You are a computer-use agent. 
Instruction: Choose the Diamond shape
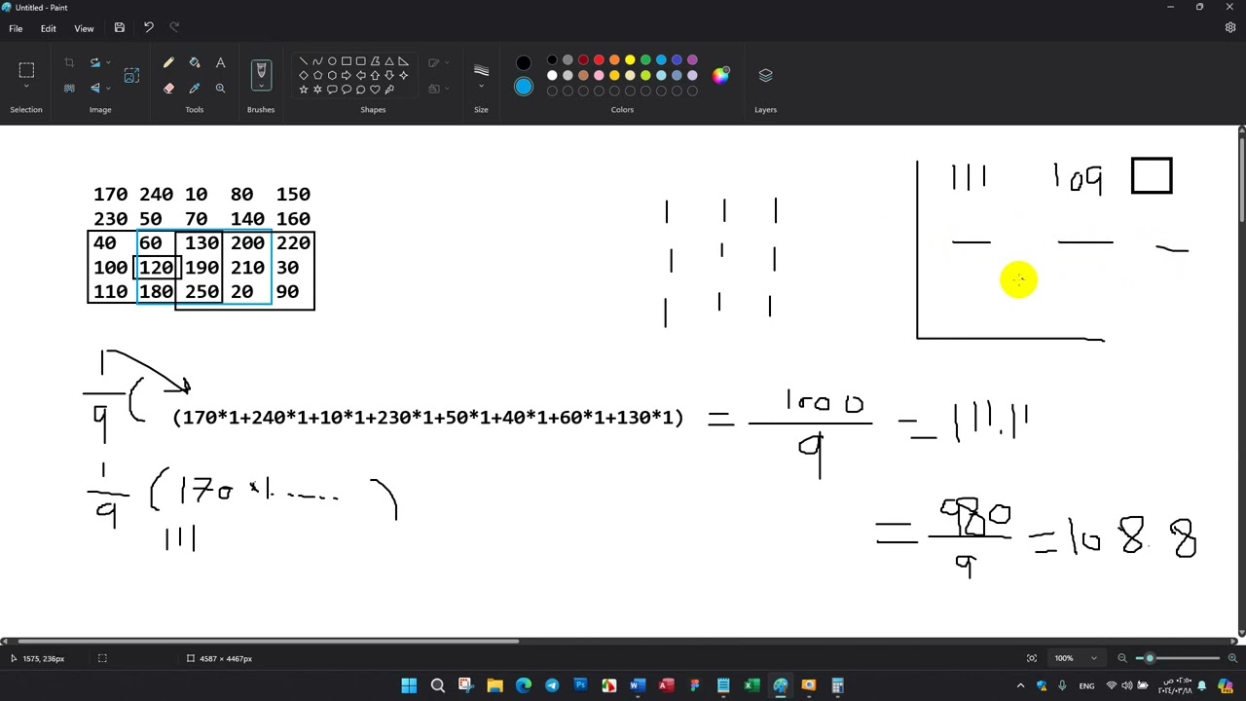coord(304,75)
